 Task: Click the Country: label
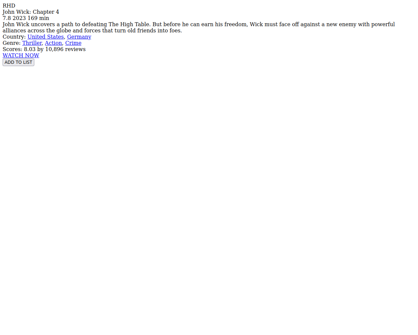14,37
